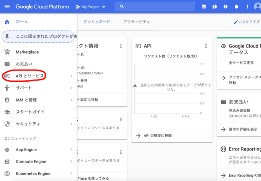Image resolution: width=261 pixels, height=181 pixels.
Task: Expand the サポート submenu chevron
Action: pyautogui.click(x=71, y=88)
